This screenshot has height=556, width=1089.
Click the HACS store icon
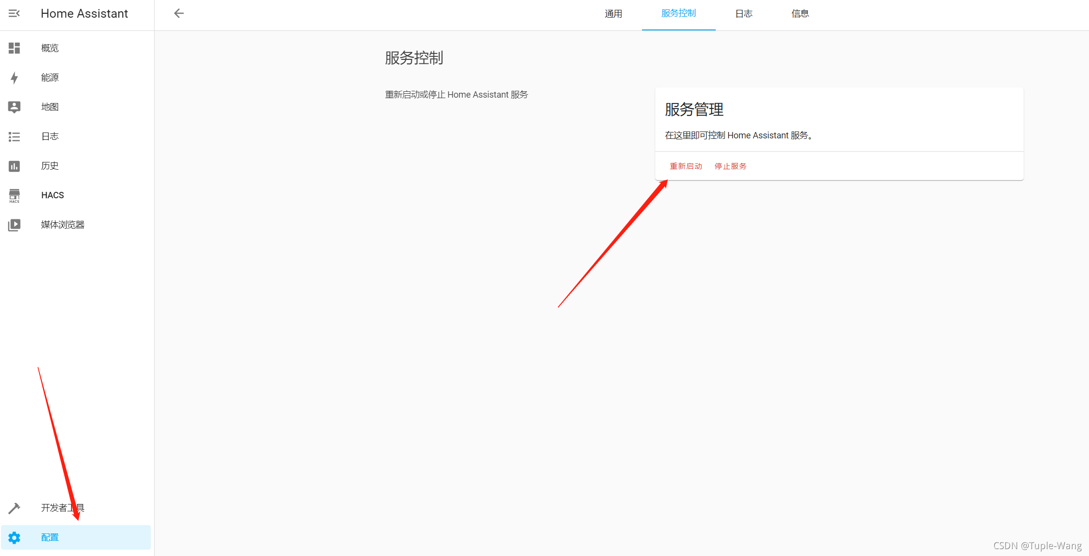14,195
